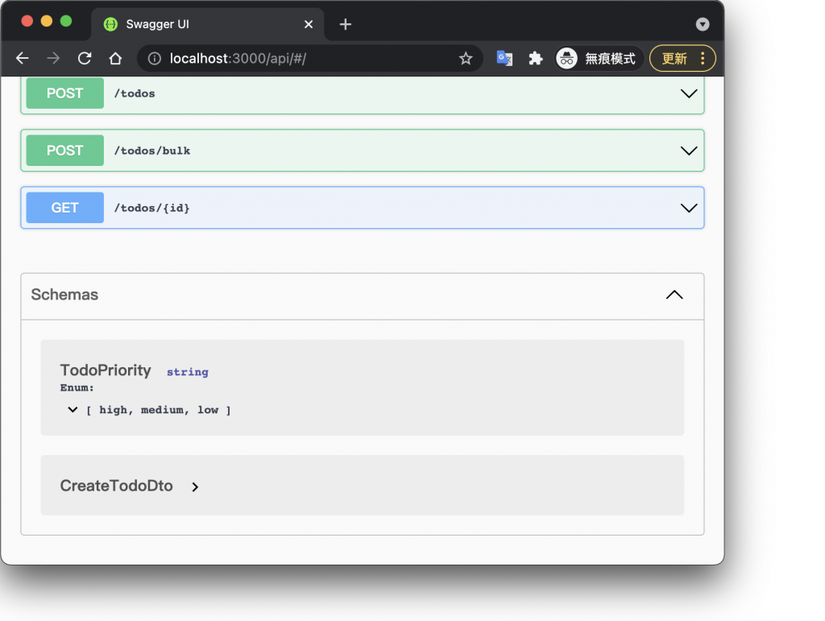
Task: Bookmark this page with the star icon
Action: point(466,58)
